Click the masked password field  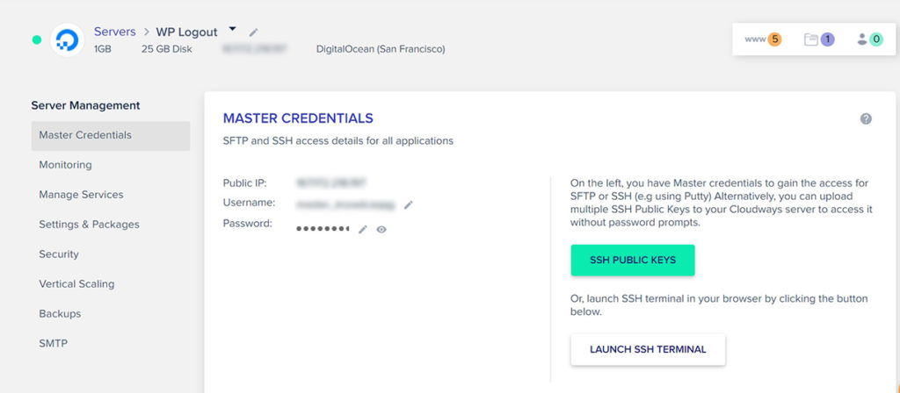pyautogui.click(x=323, y=229)
